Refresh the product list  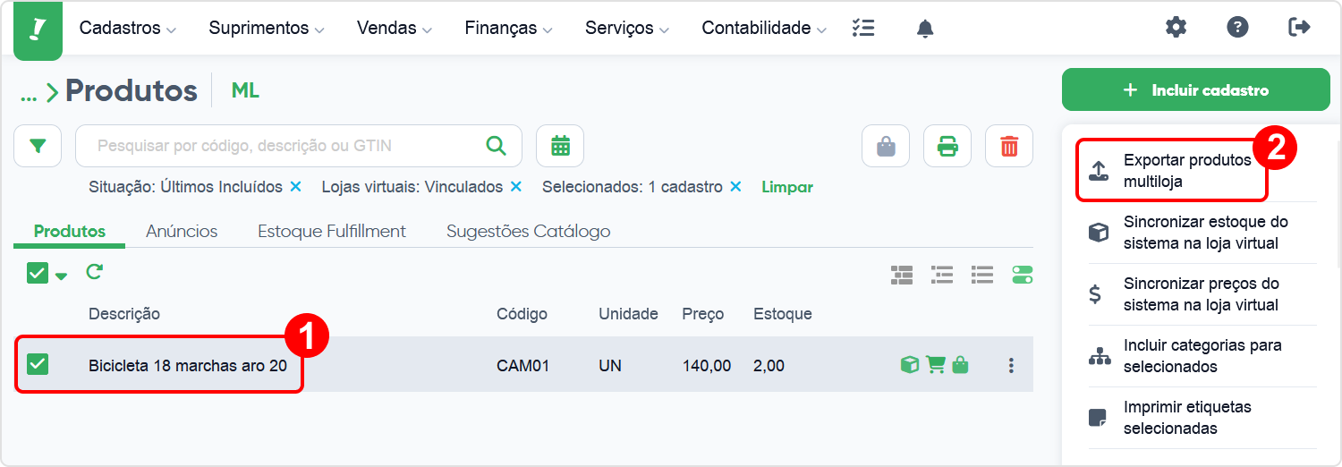tap(94, 272)
